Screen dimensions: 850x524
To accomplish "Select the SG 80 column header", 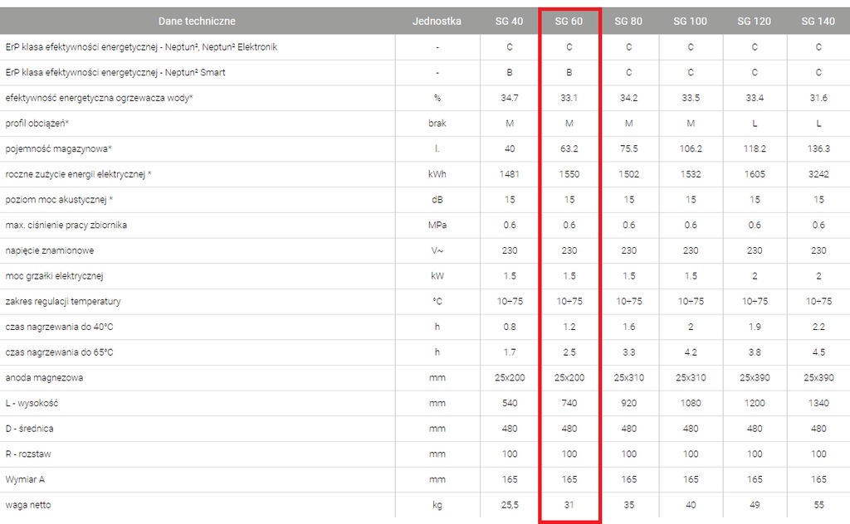I will [x=628, y=22].
